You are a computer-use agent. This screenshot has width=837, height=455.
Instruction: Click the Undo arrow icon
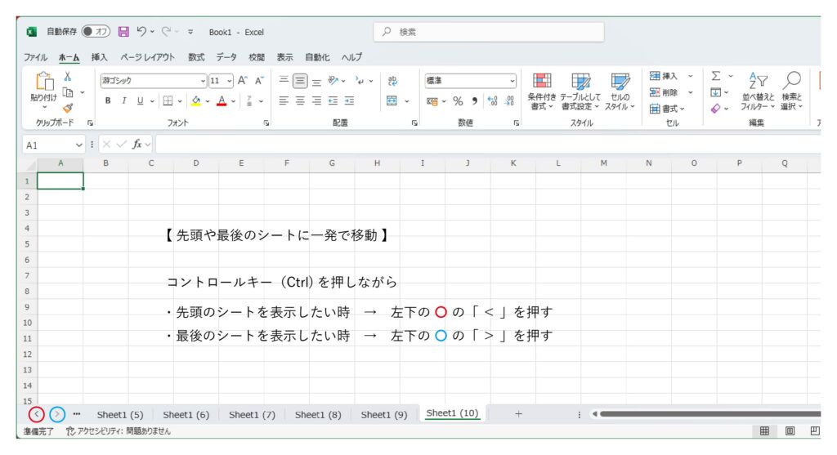pos(141,32)
